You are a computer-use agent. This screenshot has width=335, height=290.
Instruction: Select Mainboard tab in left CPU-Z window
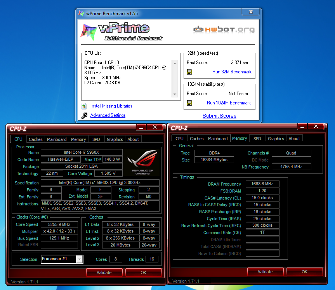click(57, 139)
